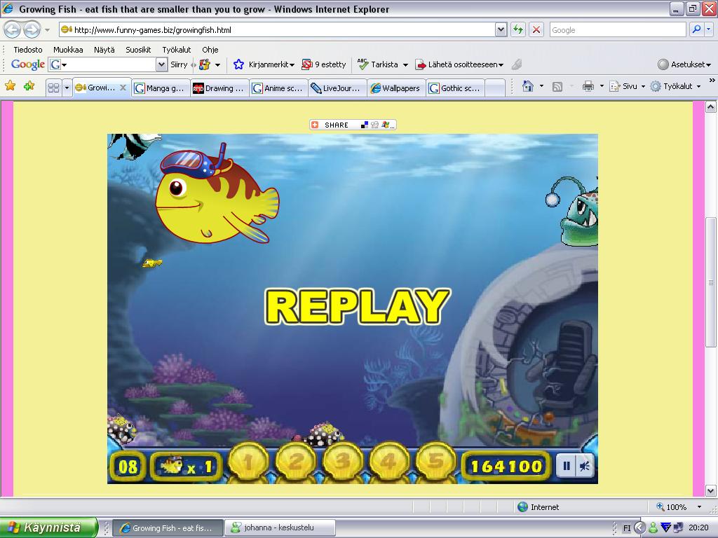Click the Käynnistä start button
Image resolution: width=718 pixels, height=538 pixels.
tap(50, 527)
